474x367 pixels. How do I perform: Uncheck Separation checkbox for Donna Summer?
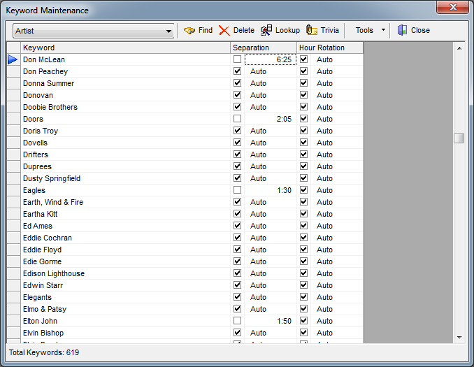point(238,83)
